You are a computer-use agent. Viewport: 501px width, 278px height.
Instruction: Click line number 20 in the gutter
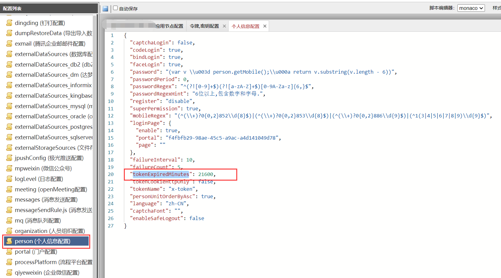point(111,174)
